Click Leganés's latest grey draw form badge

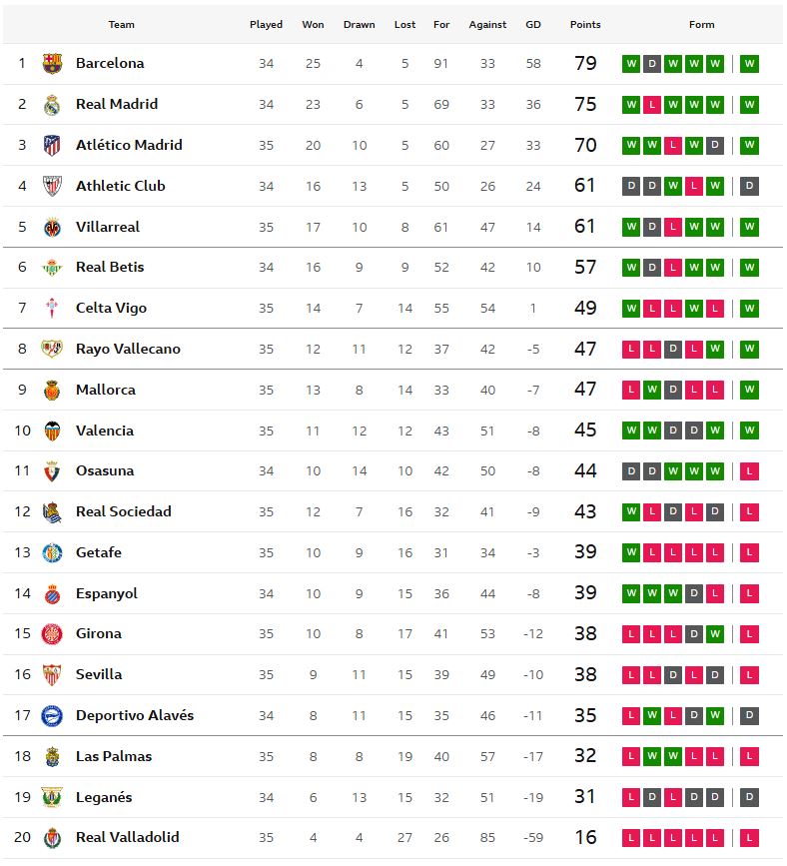[x=750, y=797]
